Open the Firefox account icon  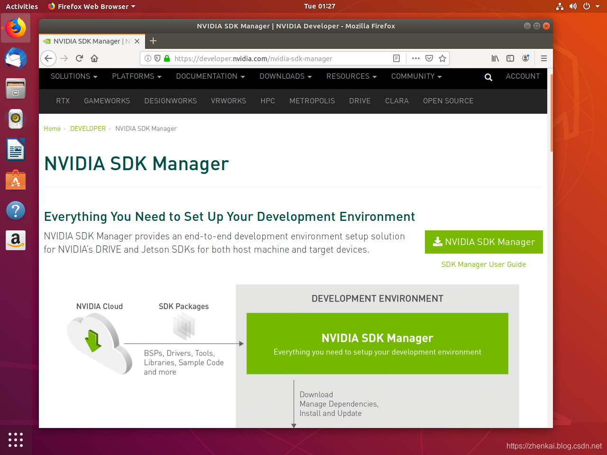point(525,58)
